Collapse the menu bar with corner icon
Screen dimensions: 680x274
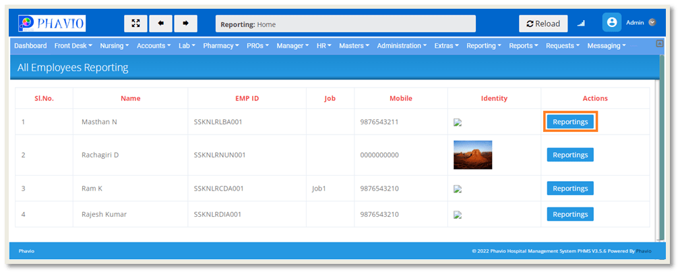[x=660, y=43]
